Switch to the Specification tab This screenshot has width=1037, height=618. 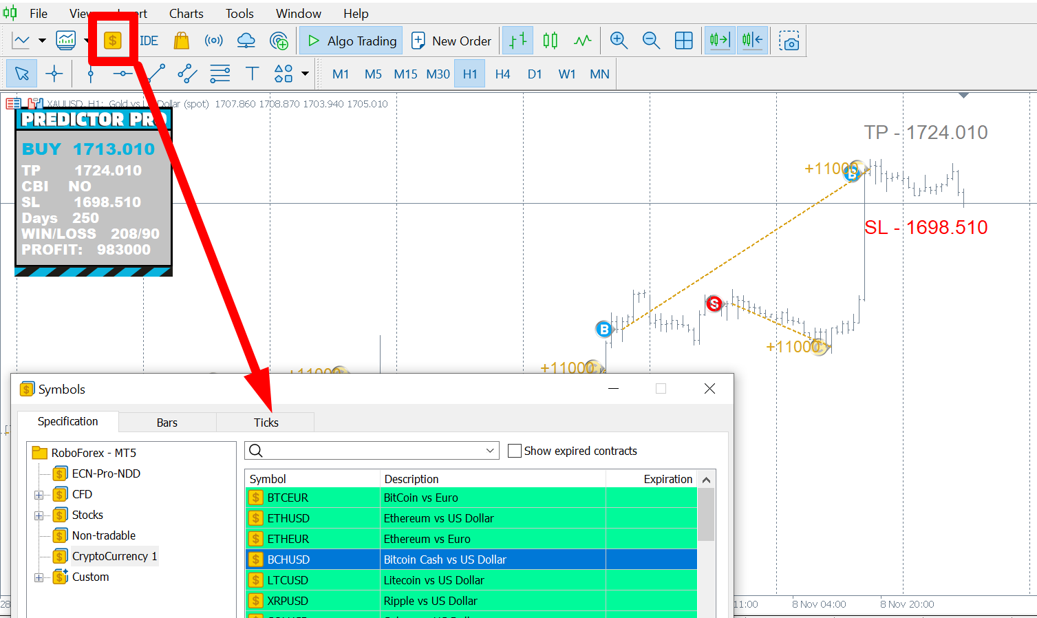(x=68, y=421)
